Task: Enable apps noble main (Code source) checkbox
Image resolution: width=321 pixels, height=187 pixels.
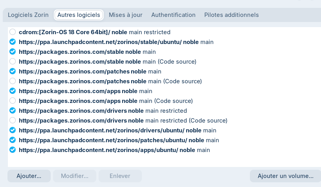Action: (x=13, y=101)
